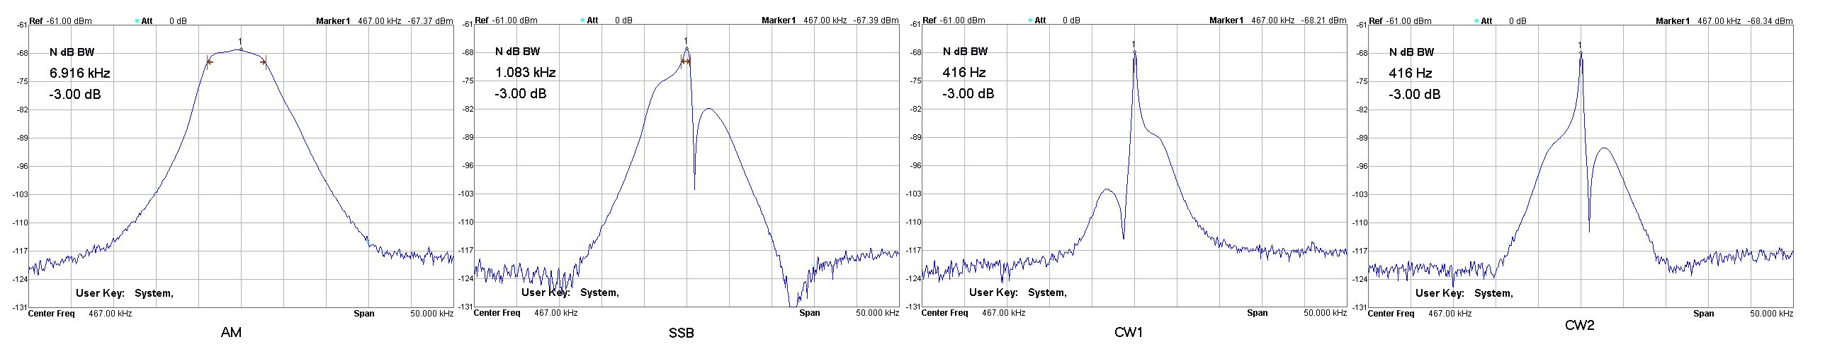This screenshot has height=349, width=1842.
Task: Click Marker1 readout header in SSB plot
Action: coord(778,20)
